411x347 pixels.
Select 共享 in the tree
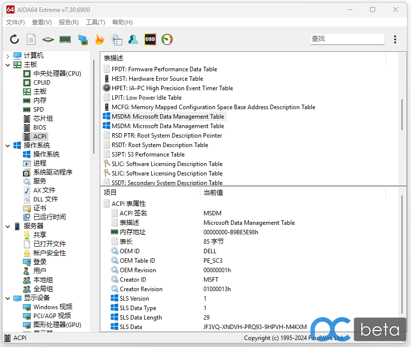[35, 235]
